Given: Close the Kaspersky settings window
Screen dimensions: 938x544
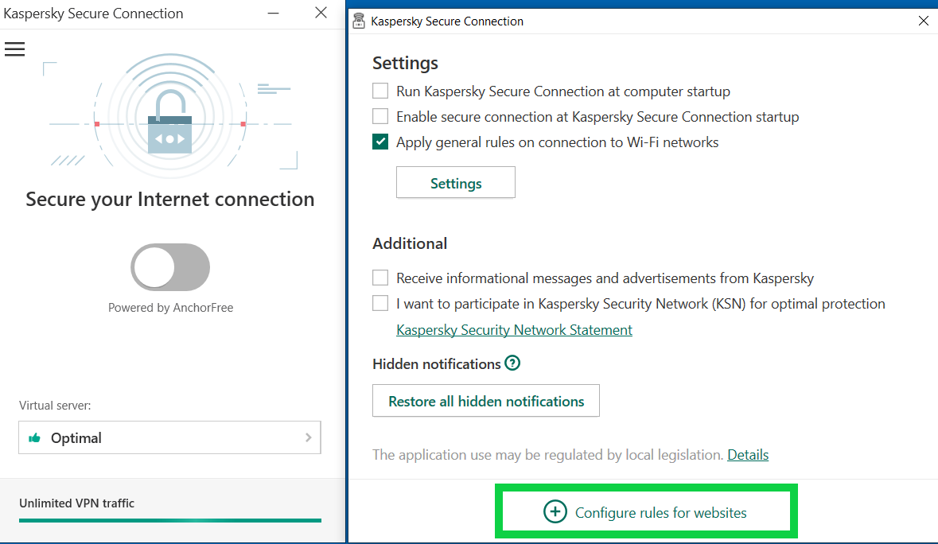Looking at the screenshot, I should click(924, 21).
